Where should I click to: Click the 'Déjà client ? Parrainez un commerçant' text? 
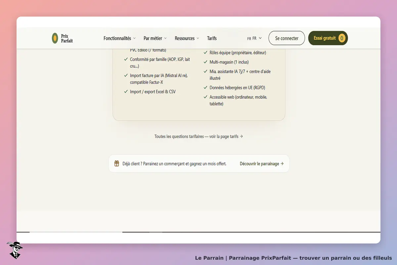pyautogui.click(x=174, y=164)
